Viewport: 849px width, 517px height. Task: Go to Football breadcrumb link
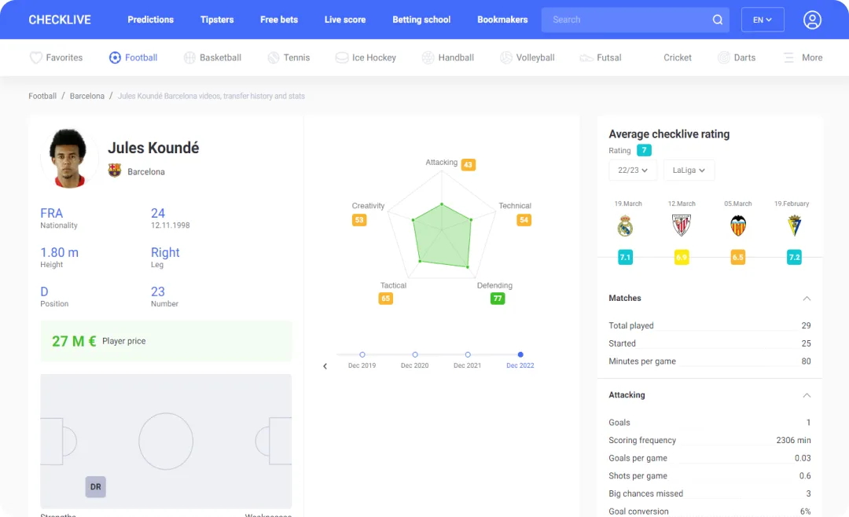tap(42, 96)
